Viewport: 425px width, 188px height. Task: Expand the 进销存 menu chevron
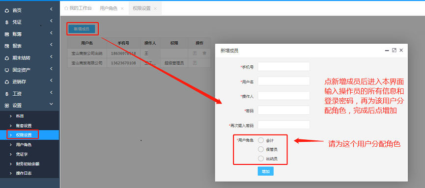click(51, 81)
